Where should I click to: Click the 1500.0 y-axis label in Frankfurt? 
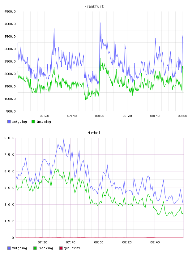click(10, 86)
